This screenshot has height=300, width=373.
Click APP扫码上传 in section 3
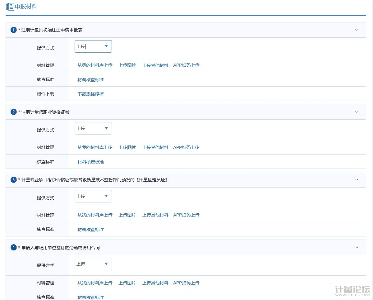point(186,215)
